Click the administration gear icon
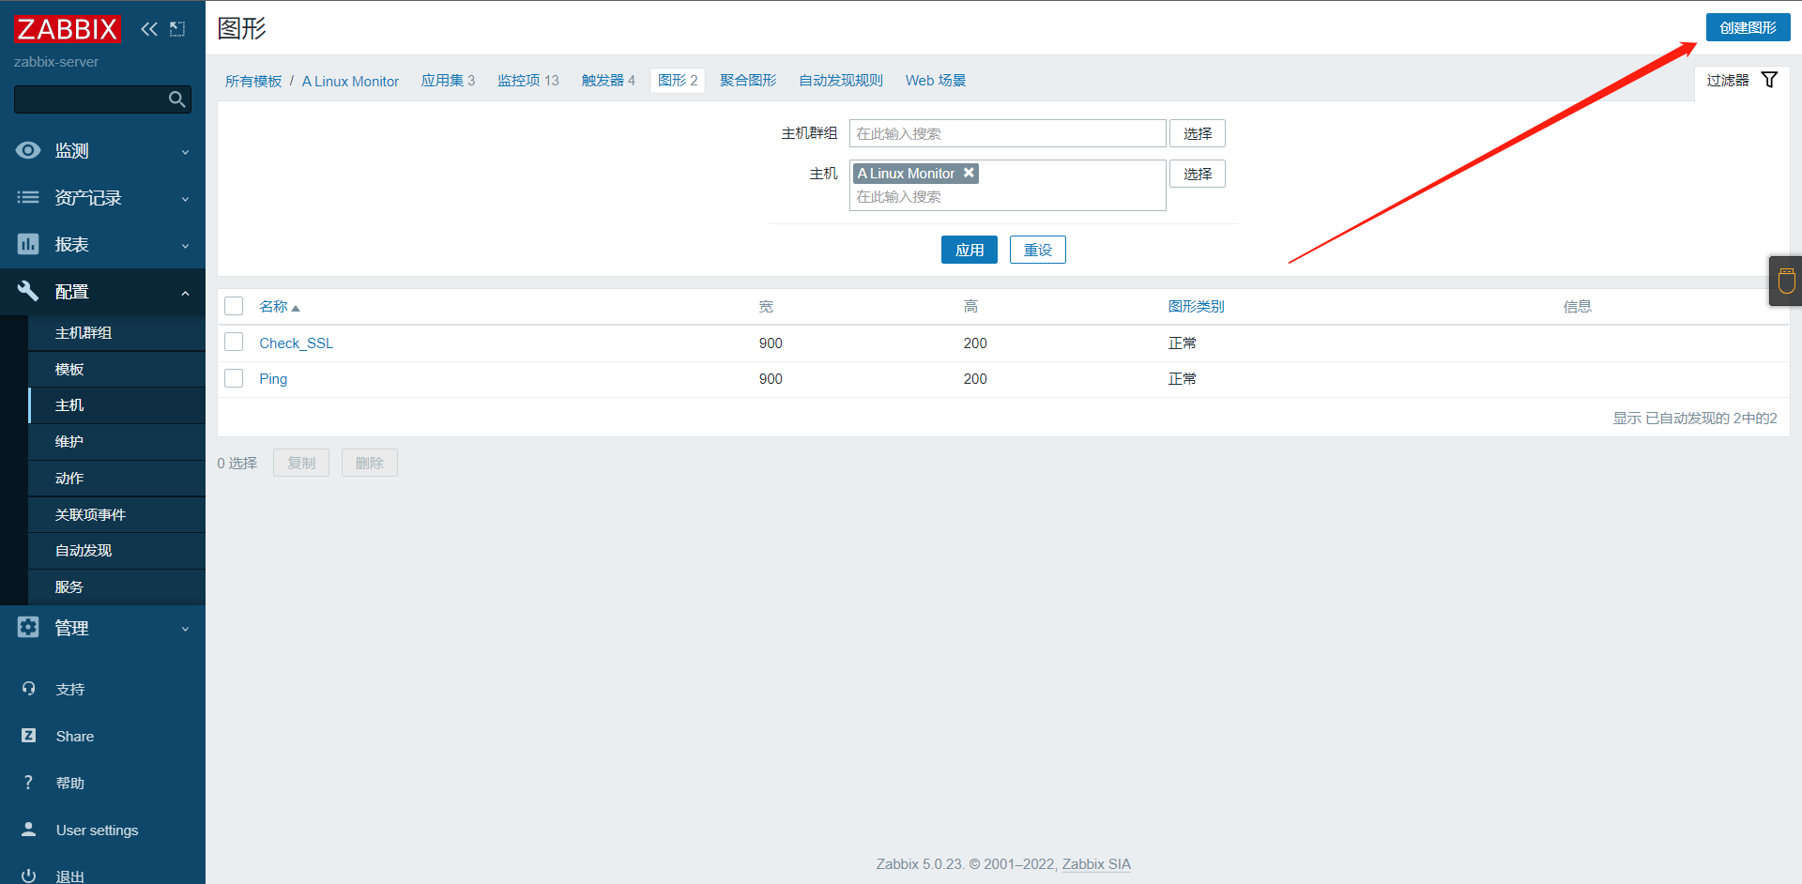The image size is (1802, 884). point(28,627)
